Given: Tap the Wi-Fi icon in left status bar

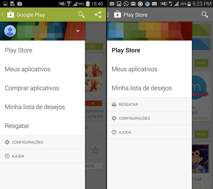Looking at the screenshot, I should point(69,4).
